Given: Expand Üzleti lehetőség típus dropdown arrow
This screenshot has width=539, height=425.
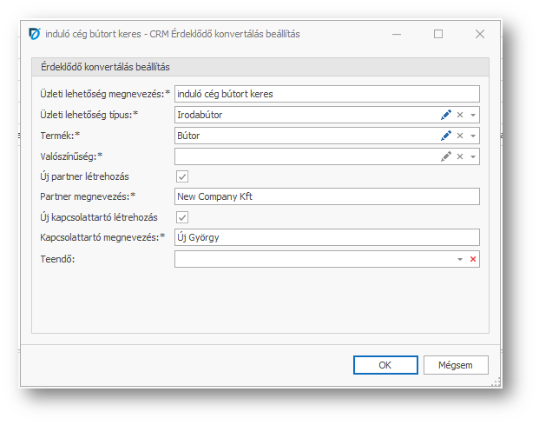Looking at the screenshot, I should pyautogui.click(x=473, y=115).
